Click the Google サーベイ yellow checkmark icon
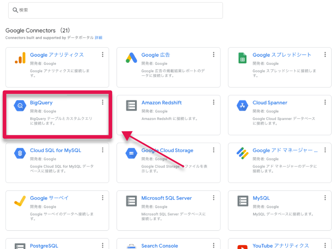Screen dimensions: 333x249 tap(20, 201)
